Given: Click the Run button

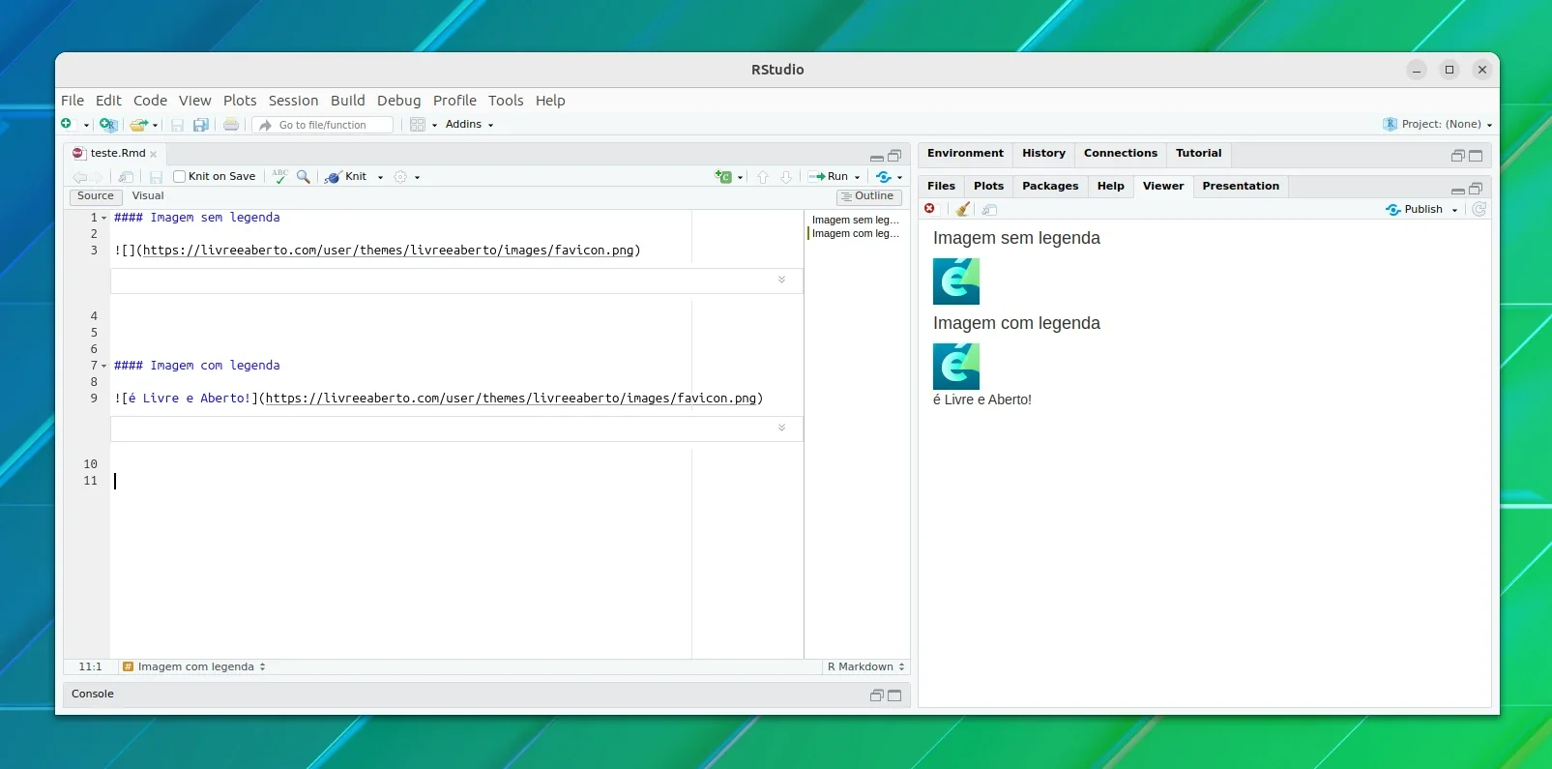Looking at the screenshot, I should click(x=829, y=177).
